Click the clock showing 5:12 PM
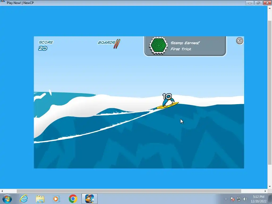 [258, 197]
